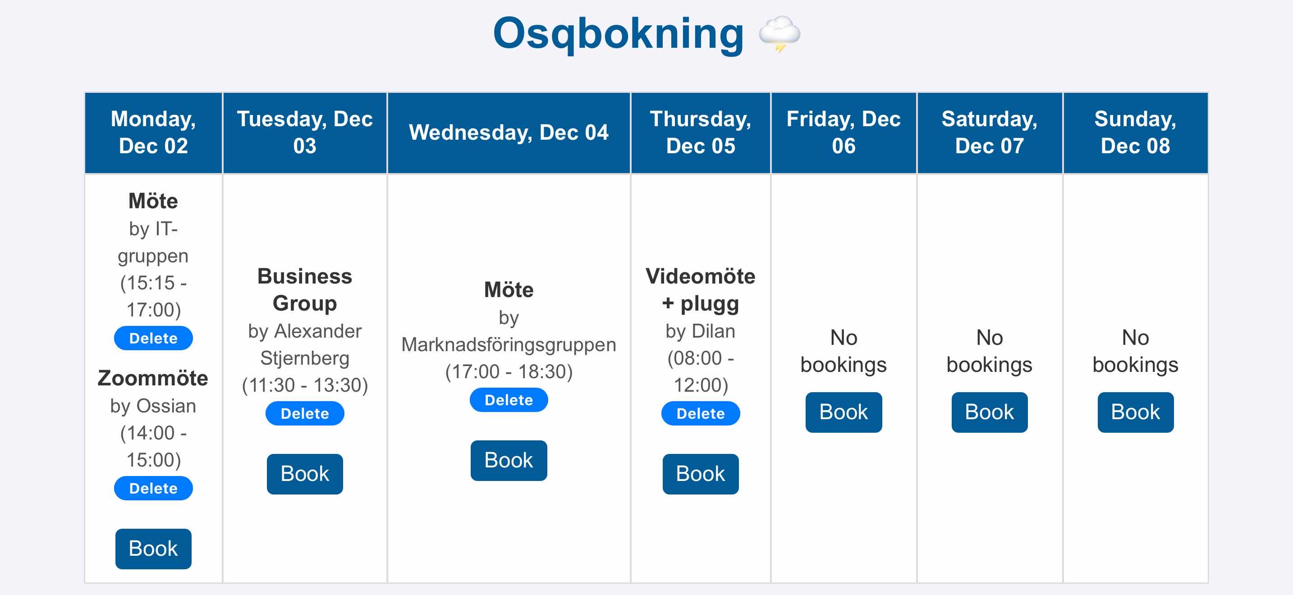Screen dimensions: 1293x595
Task: Book a slot on Sunday, Dec 08
Action: pyautogui.click(x=1135, y=412)
